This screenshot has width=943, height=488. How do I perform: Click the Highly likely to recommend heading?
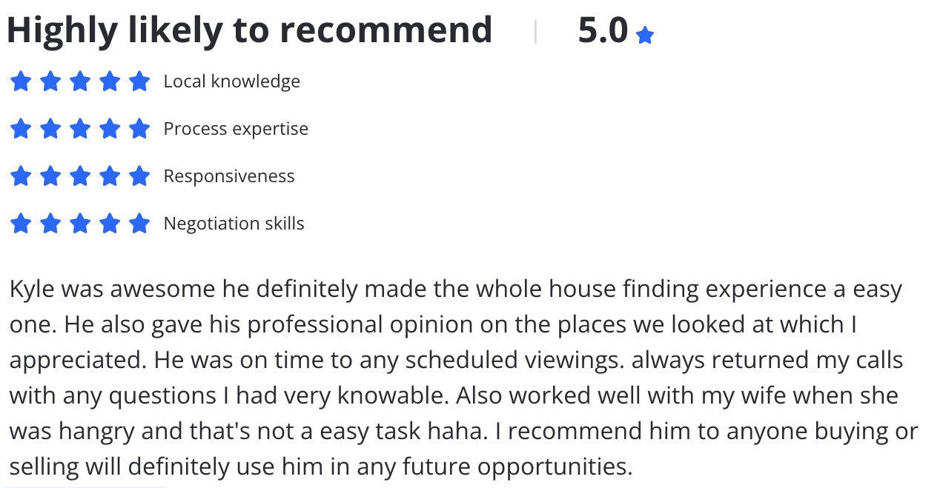(x=250, y=31)
